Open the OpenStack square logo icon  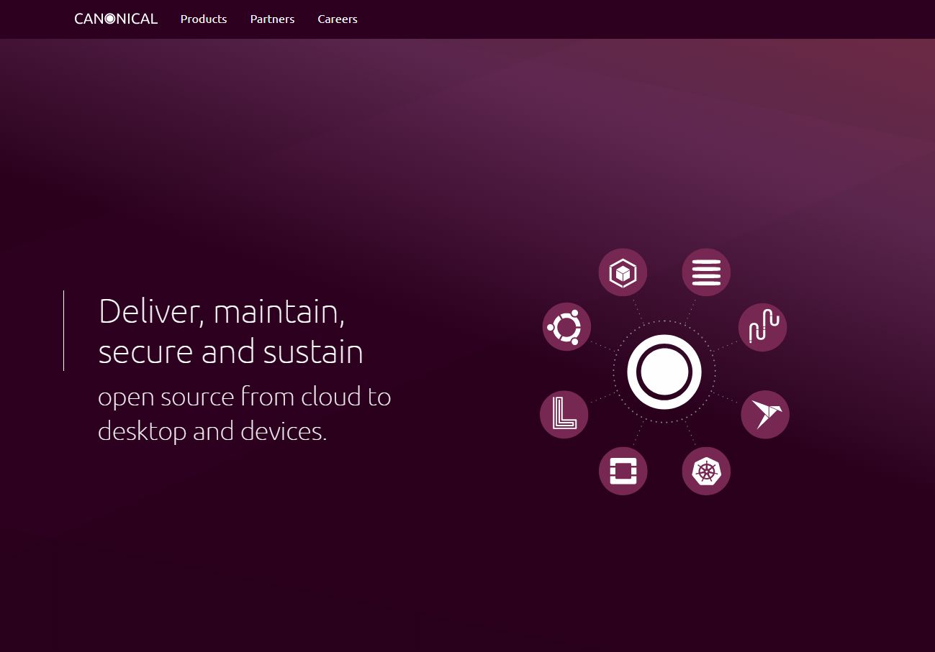(623, 471)
